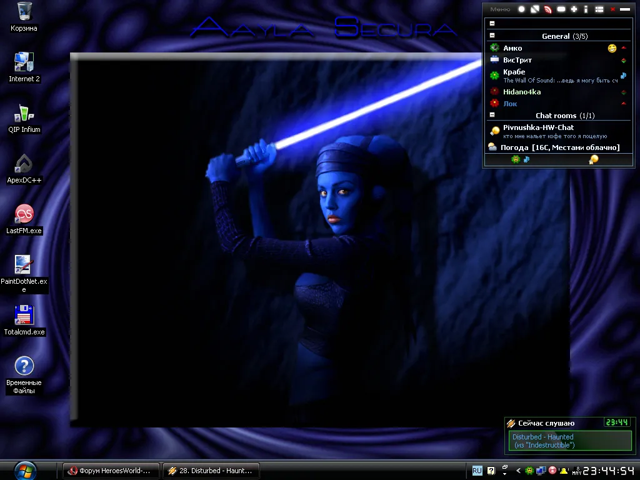Open the QIP Infium desktop shortcut
The width and height of the screenshot is (640, 480).
(24, 119)
